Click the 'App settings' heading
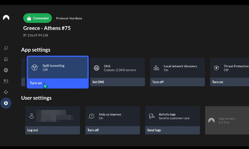Viewport: 249px width, 149px height. point(36,50)
